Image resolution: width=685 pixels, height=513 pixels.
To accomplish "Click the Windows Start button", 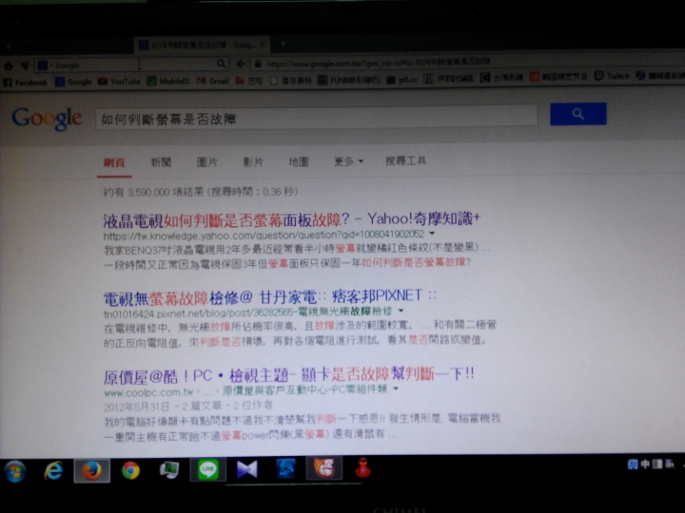I will click(x=15, y=471).
